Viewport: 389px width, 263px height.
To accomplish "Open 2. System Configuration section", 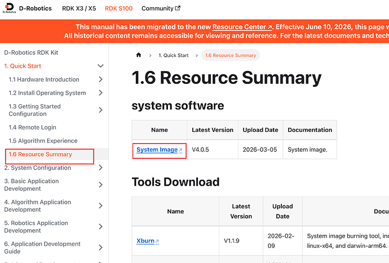I will (x=37, y=168).
